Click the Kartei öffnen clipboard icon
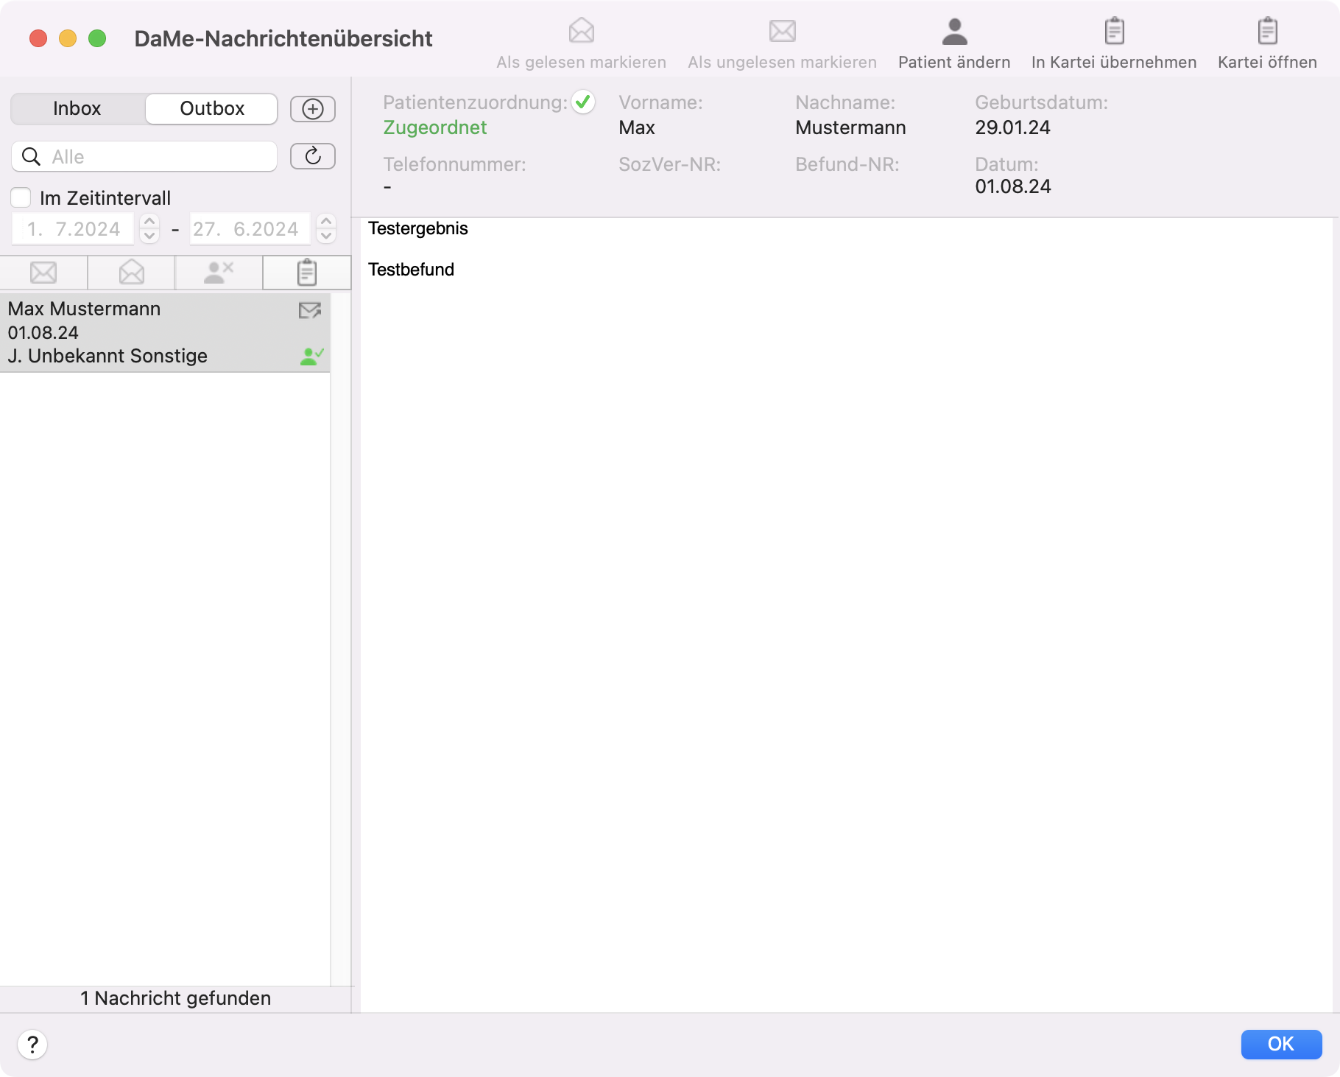Image resolution: width=1340 pixels, height=1077 pixels. [1268, 31]
